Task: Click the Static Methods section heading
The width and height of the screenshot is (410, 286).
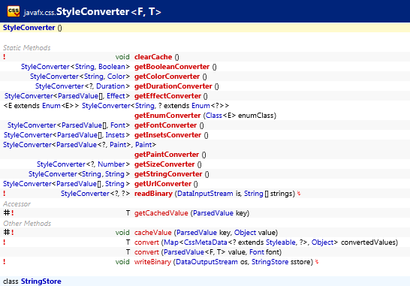Action: tap(27, 47)
